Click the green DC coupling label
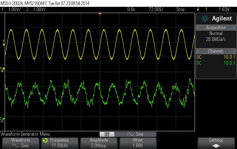This screenshot has width=237, height=149. 199,63
